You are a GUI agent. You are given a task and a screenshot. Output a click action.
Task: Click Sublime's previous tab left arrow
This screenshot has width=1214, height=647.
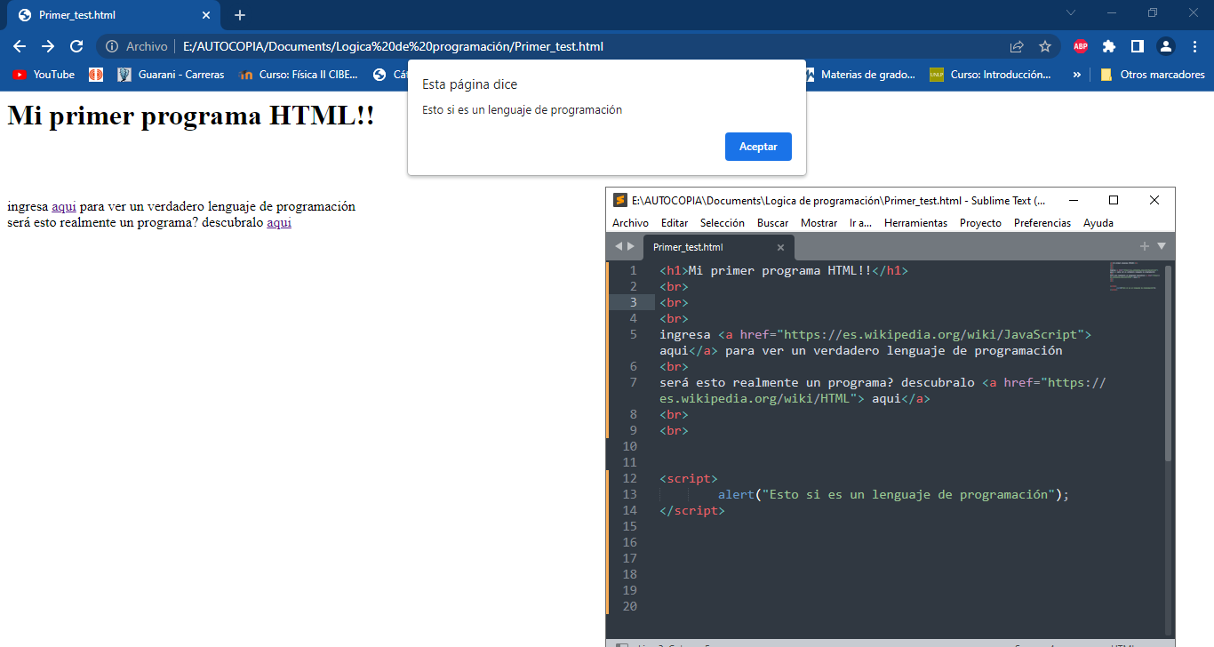coord(619,246)
